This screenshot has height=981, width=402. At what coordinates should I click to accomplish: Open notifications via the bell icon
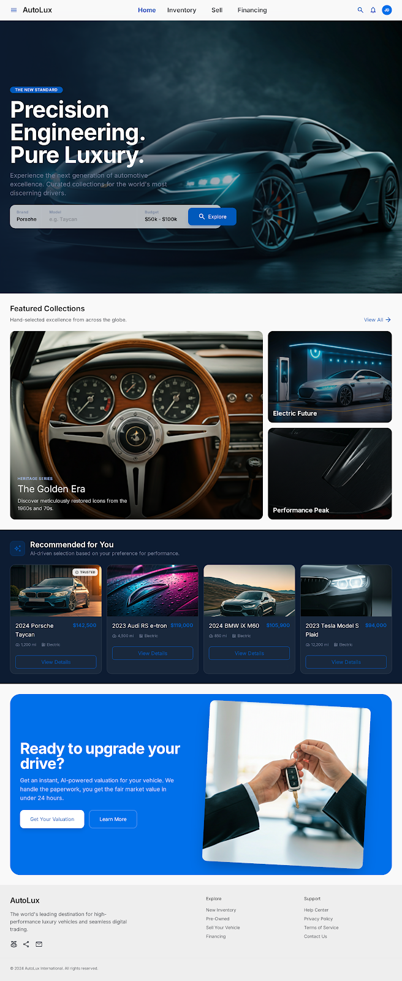click(373, 10)
